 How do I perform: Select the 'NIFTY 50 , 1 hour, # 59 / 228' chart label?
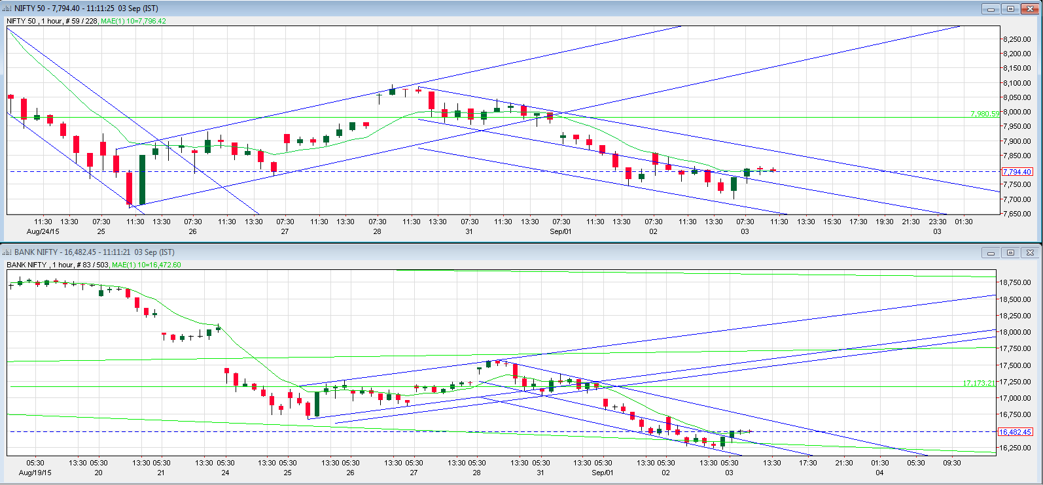point(53,21)
